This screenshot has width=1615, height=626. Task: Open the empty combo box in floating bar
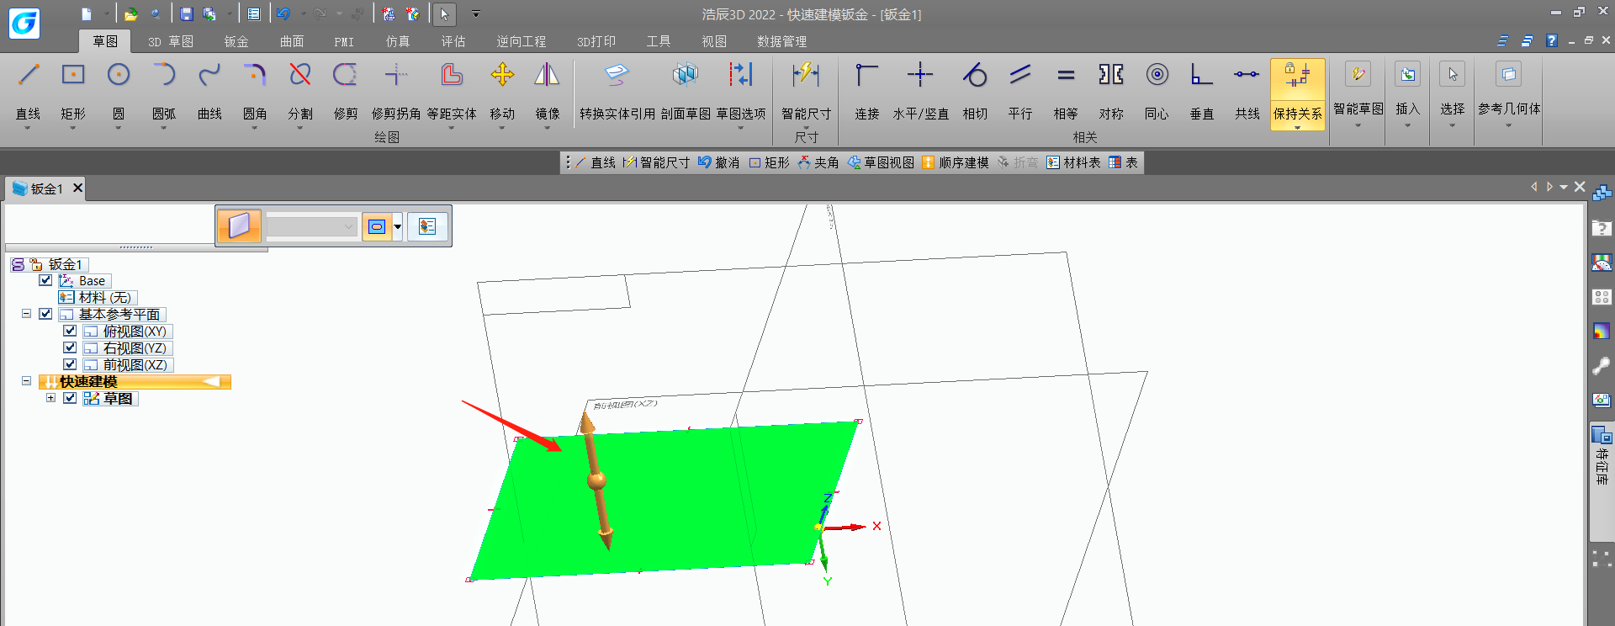(x=312, y=226)
